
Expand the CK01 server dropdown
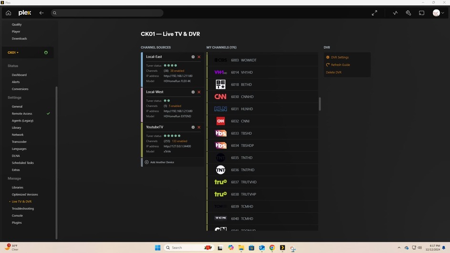13,53
